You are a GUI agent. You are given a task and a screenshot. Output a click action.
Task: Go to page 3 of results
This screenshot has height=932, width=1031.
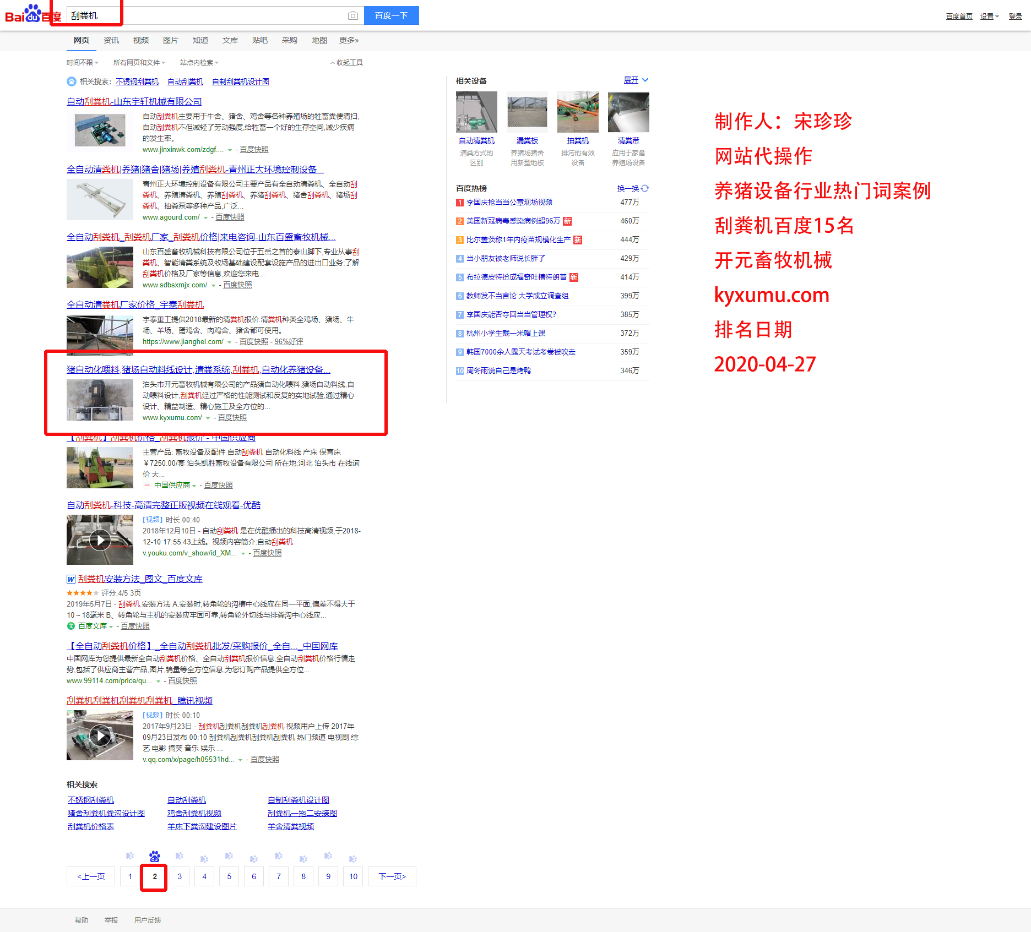click(180, 876)
